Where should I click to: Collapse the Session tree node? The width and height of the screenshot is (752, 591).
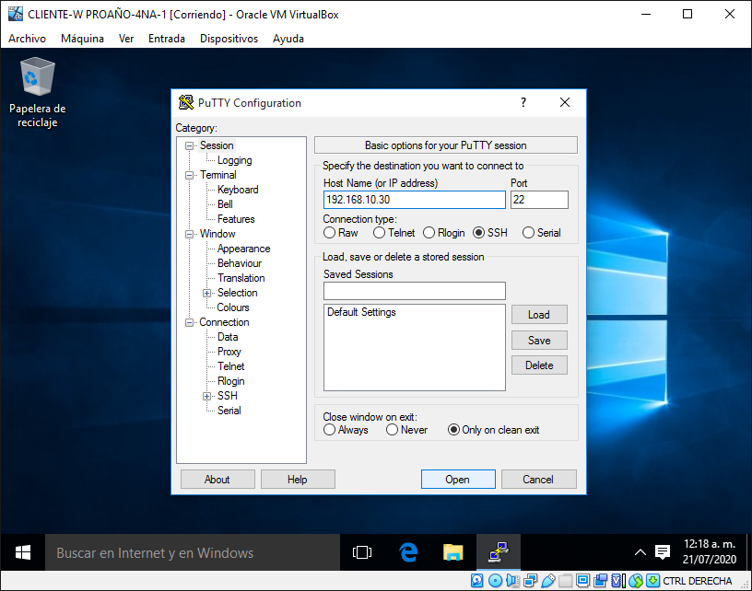tap(190, 145)
